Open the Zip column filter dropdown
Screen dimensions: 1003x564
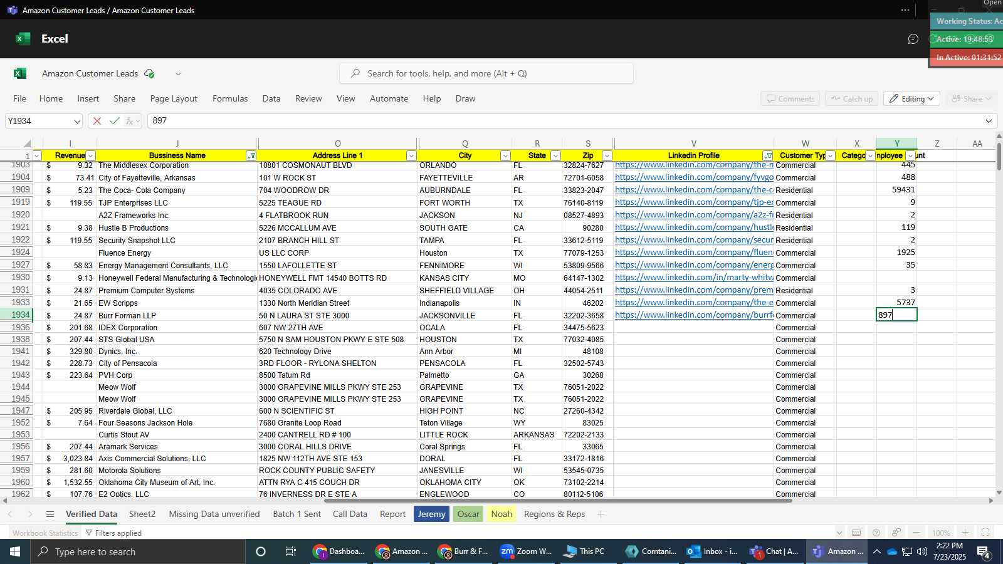pyautogui.click(x=607, y=156)
